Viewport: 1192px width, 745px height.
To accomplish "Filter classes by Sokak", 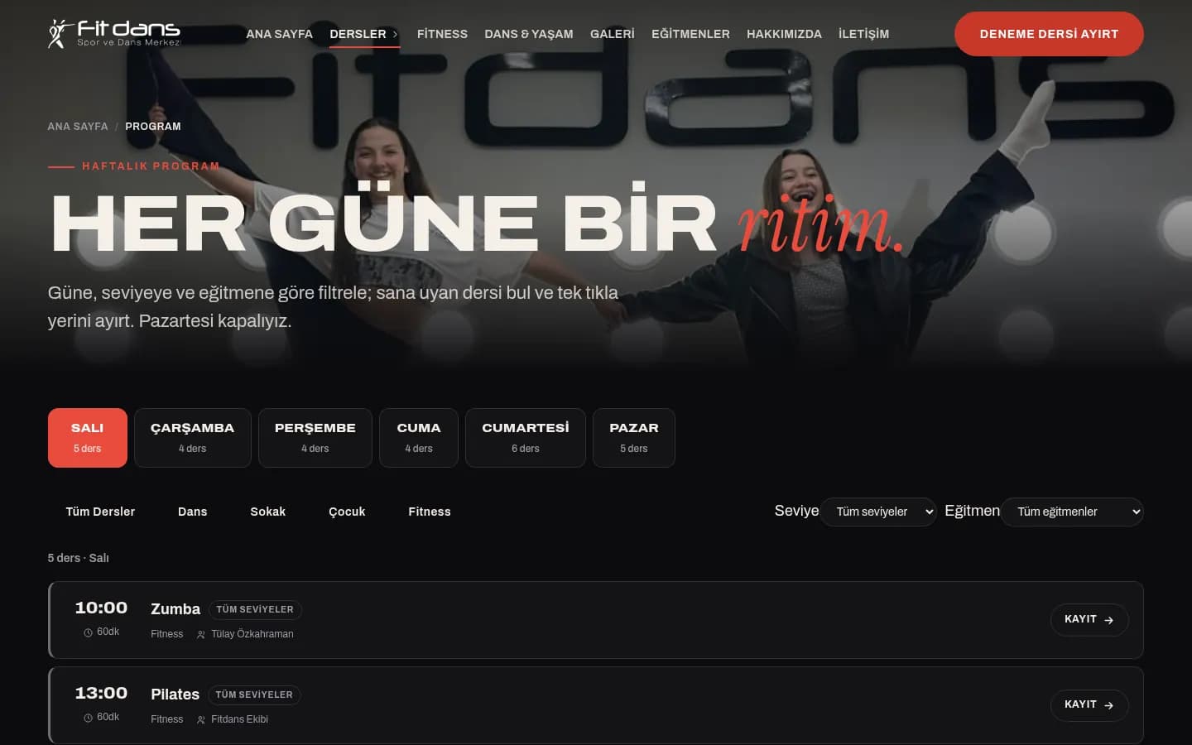I will [268, 512].
